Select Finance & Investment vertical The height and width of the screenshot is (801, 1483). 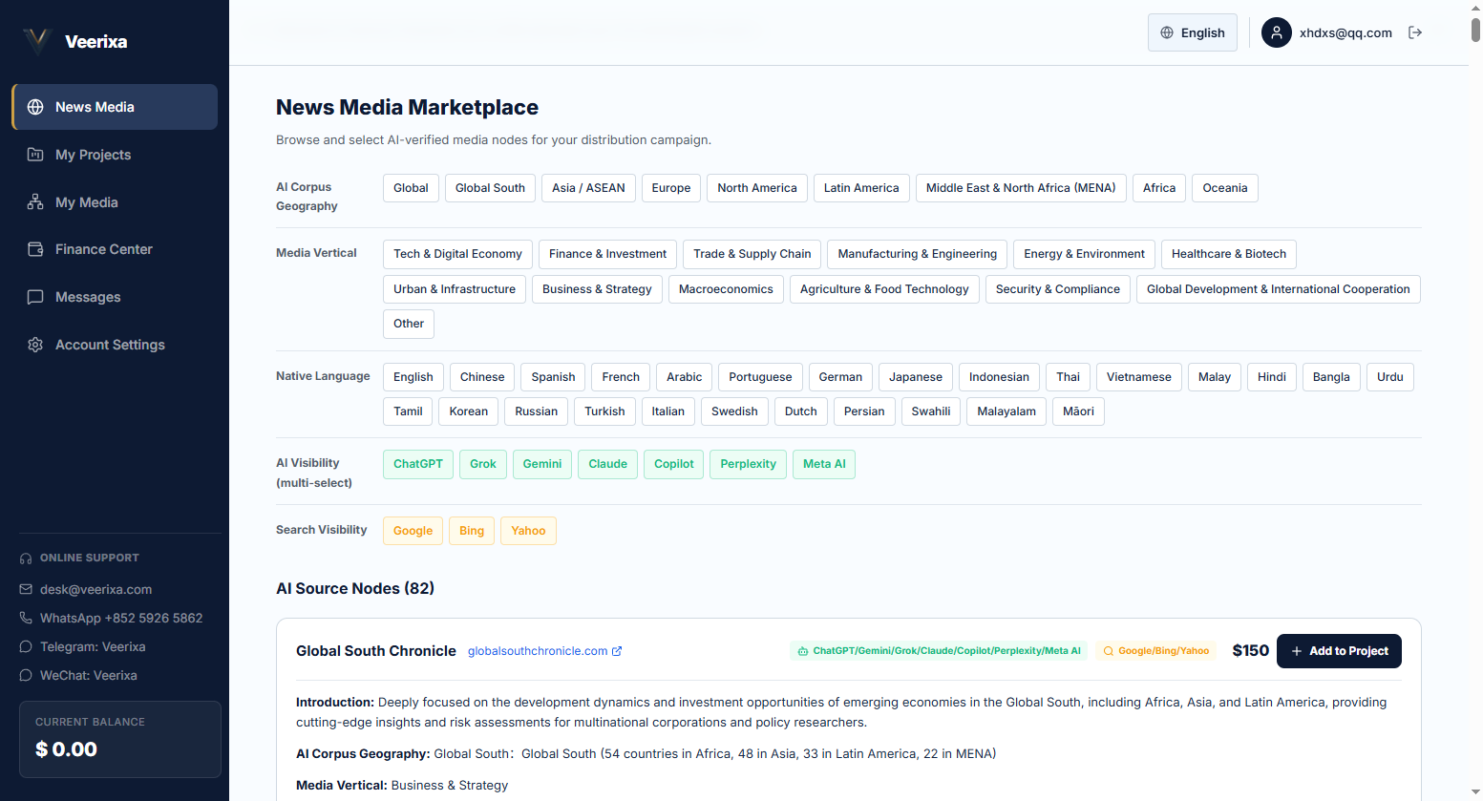click(607, 254)
